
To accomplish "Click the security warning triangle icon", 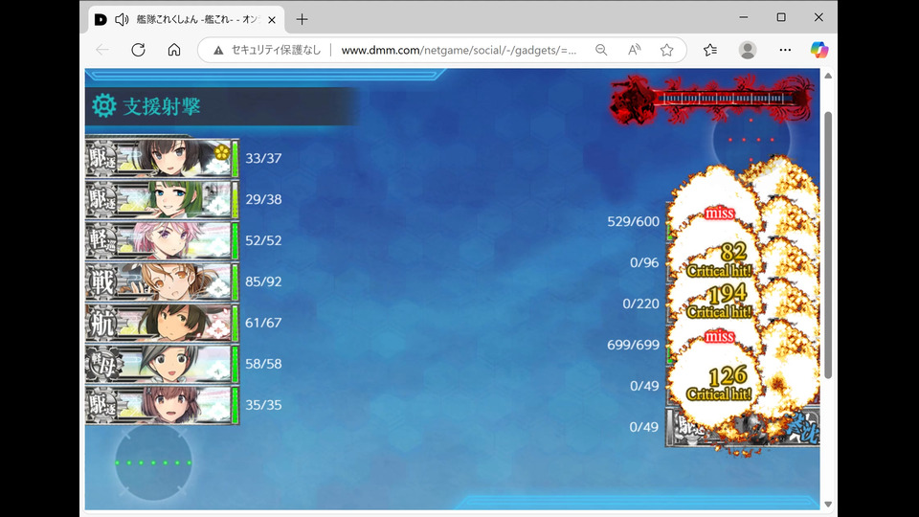I will click(x=218, y=51).
